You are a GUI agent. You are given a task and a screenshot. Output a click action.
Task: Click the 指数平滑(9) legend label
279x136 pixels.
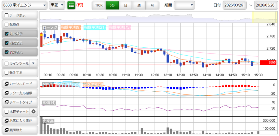71,27
